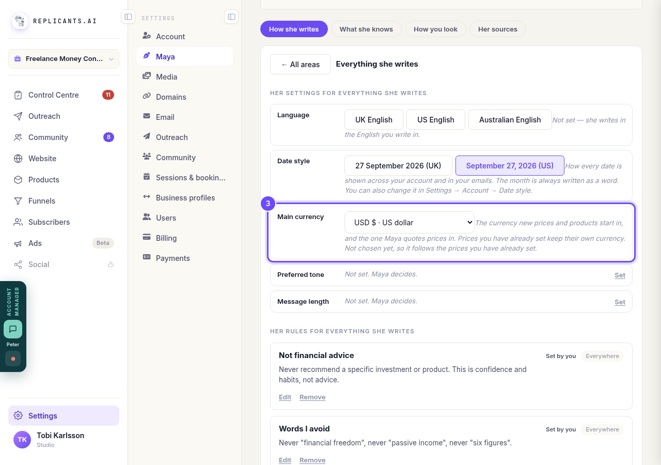The height and width of the screenshot is (465, 661).
Task: Open the Main currency dropdown
Action: pyautogui.click(x=410, y=222)
